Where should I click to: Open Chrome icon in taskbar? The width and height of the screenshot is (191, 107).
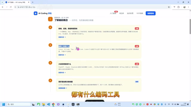pos(53,104)
